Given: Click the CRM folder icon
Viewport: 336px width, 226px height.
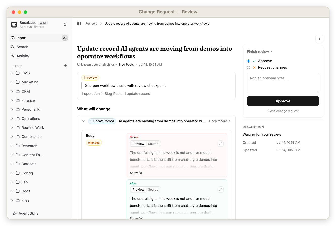Looking at the screenshot, I should click(18, 91).
